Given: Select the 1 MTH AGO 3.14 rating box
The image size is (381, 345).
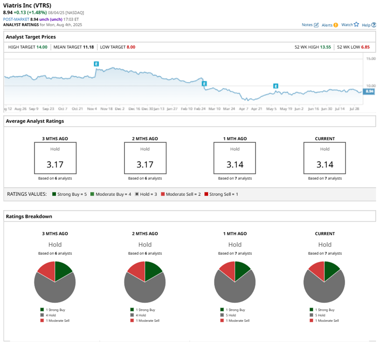Looking at the screenshot, I should pyautogui.click(x=235, y=158).
